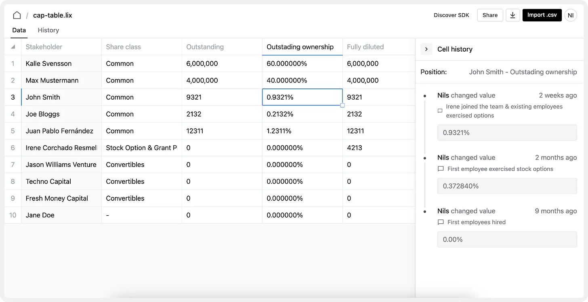The image size is (588, 302).
Task: Click the Irene Corchado Resmell cell
Action: [61, 148]
